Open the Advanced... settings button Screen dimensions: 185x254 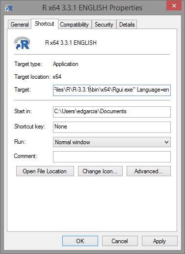[x=149, y=171]
